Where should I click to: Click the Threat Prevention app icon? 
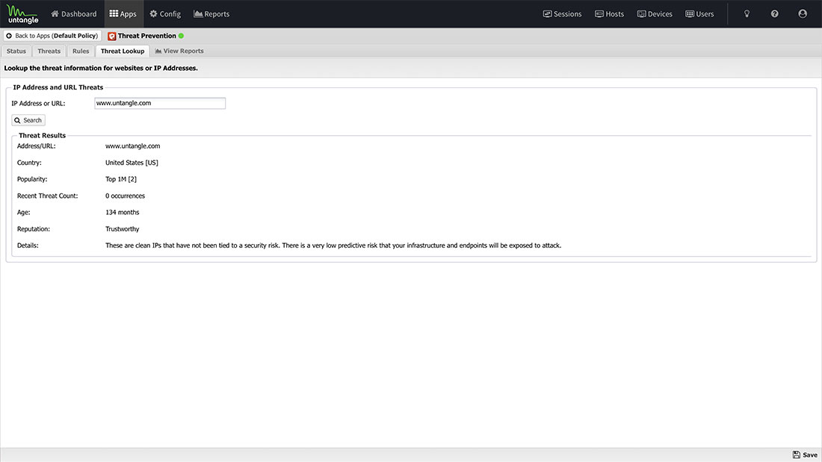tap(111, 36)
